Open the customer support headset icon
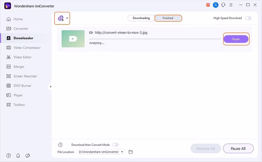 coord(223,5)
